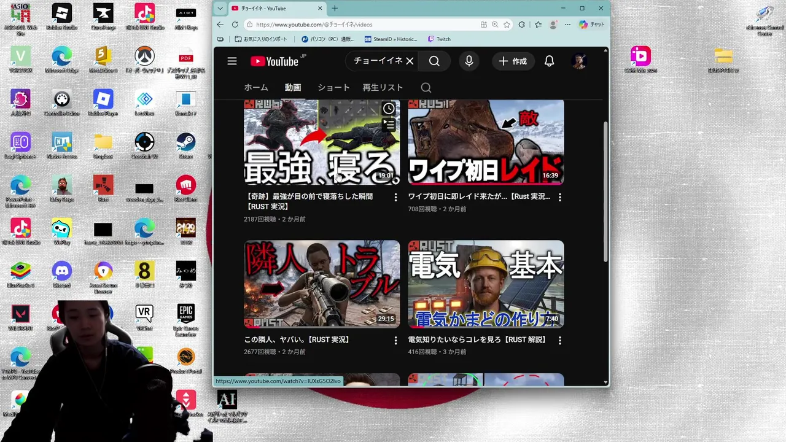The height and width of the screenshot is (442, 786).
Task: Open the YouTube hamburger guide menu
Action: click(x=232, y=61)
